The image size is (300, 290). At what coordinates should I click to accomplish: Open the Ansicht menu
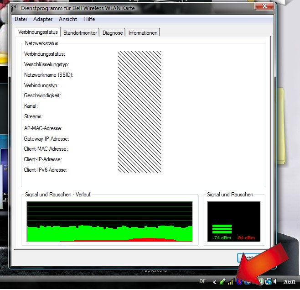(x=68, y=19)
